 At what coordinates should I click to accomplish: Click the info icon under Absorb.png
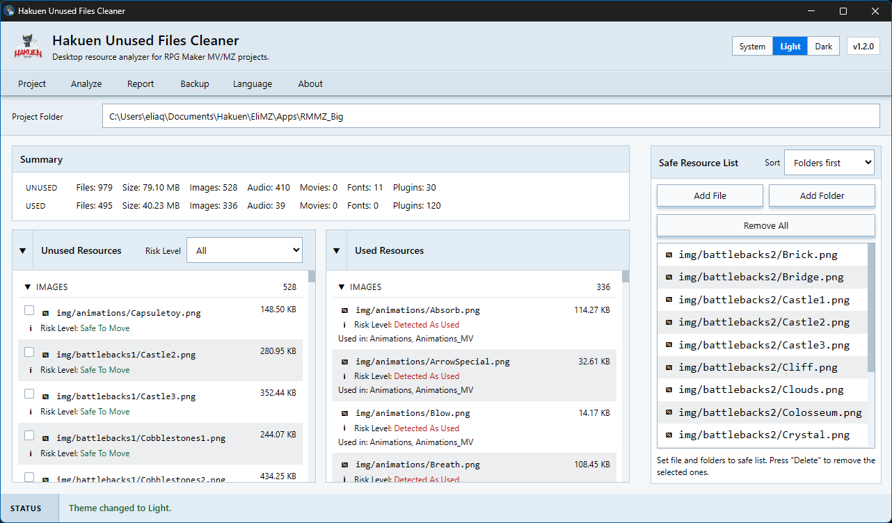344,325
